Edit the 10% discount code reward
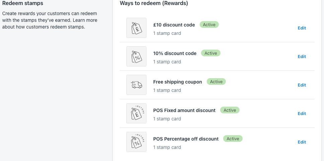The image size is (324, 161). 302,56
